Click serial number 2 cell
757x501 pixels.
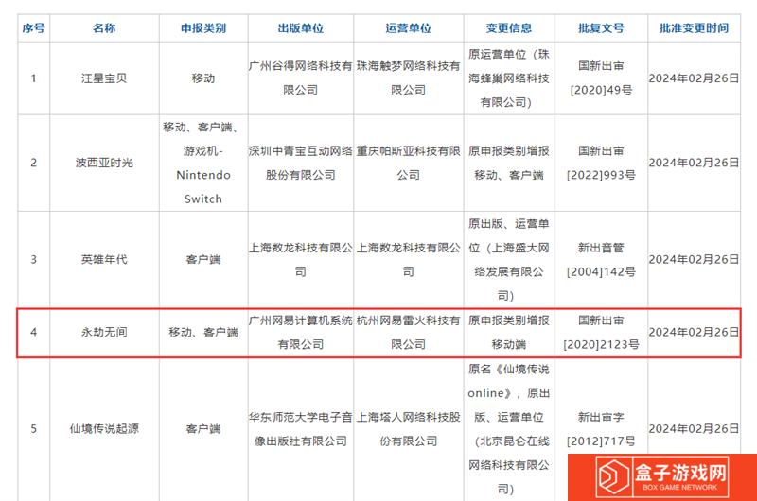click(x=33, y=163)
